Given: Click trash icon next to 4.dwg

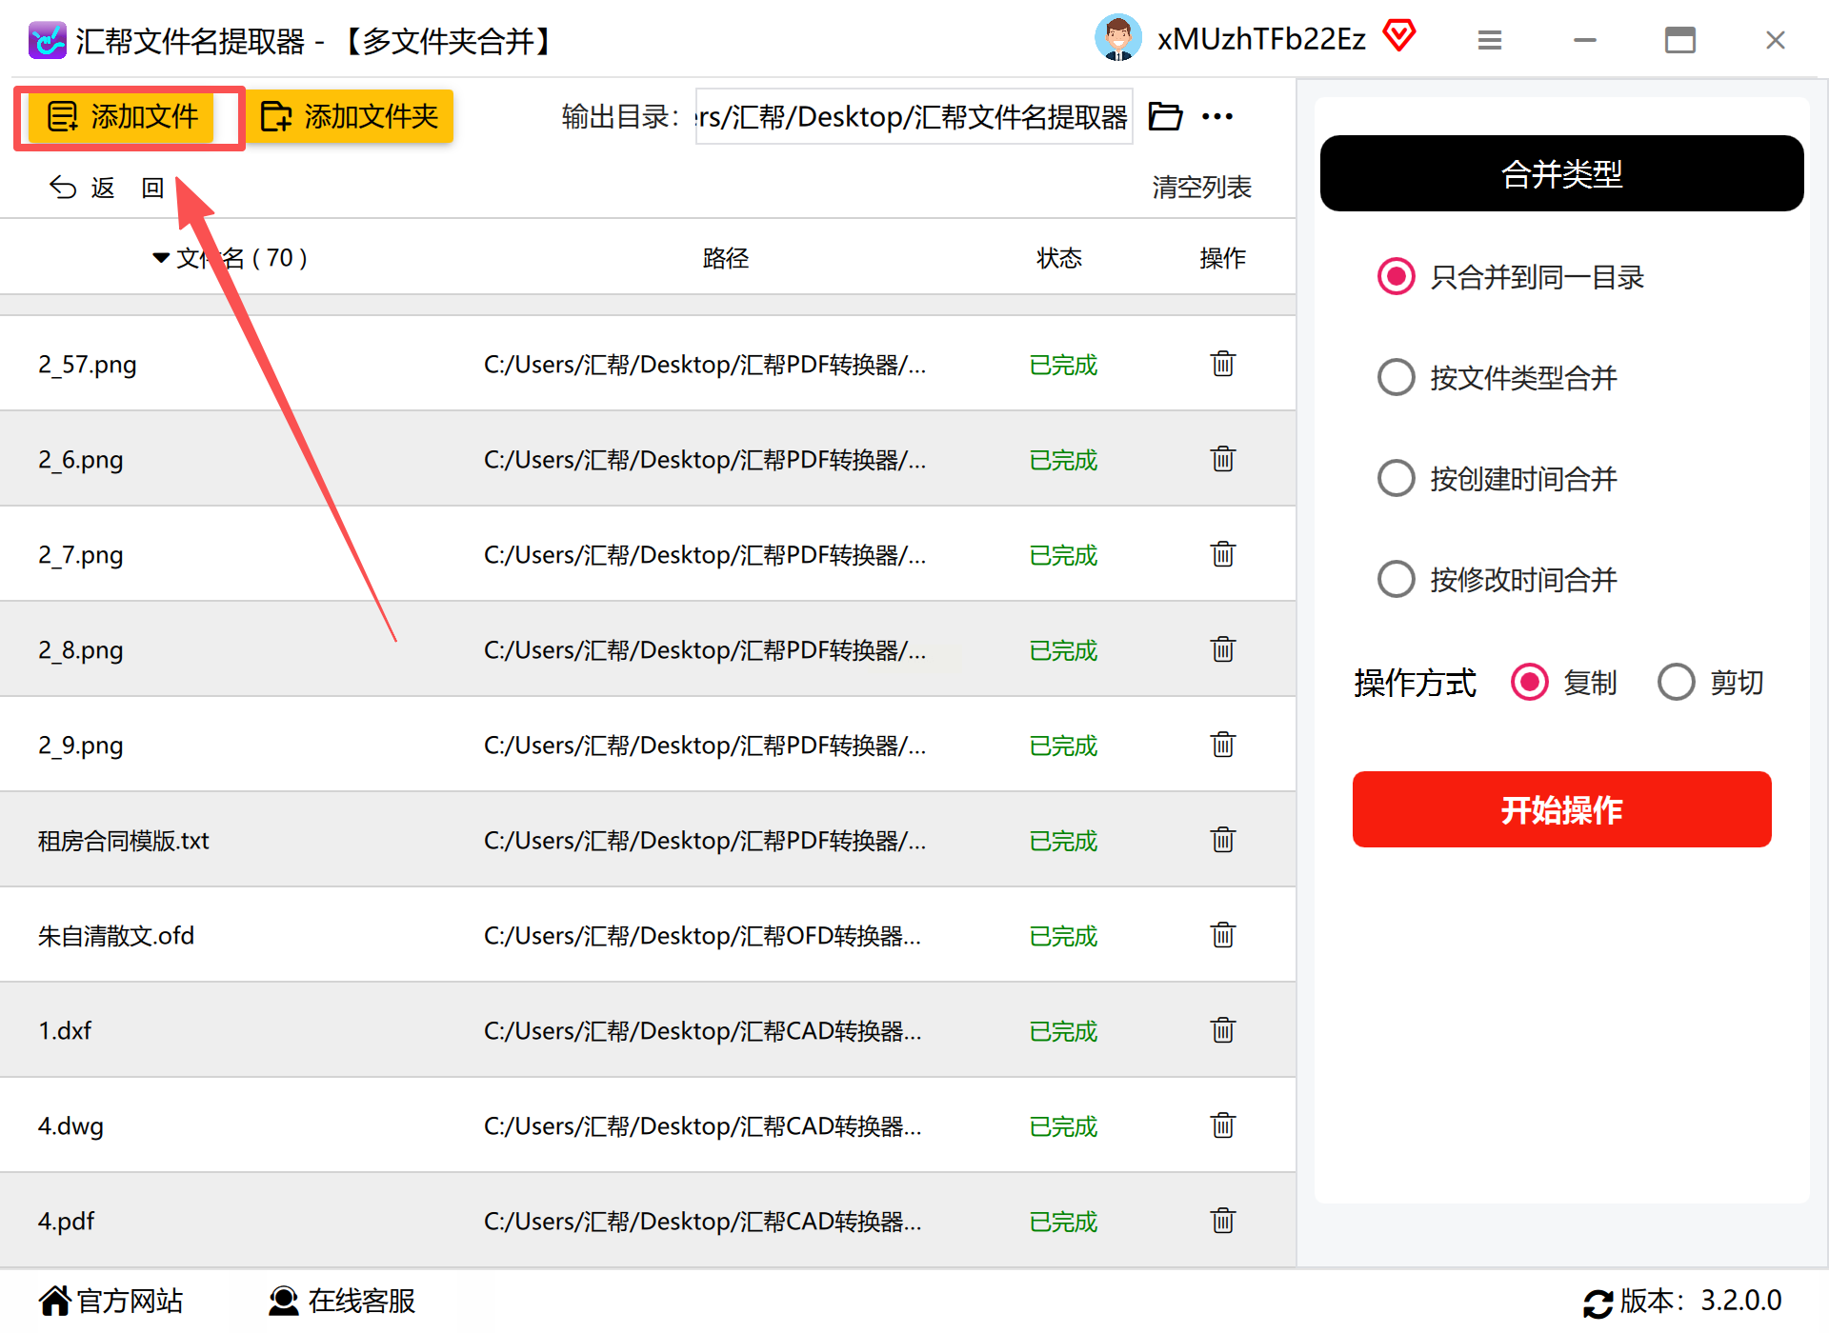Looking at the screenshot, I should click(x=1222, y=1125).
